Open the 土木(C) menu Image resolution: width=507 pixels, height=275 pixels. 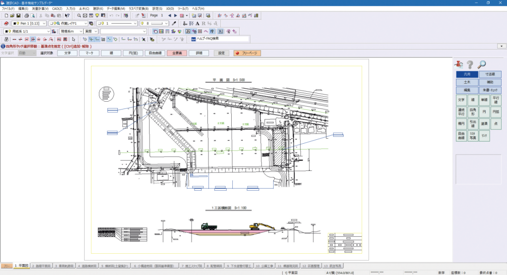(x=84, y=9)
